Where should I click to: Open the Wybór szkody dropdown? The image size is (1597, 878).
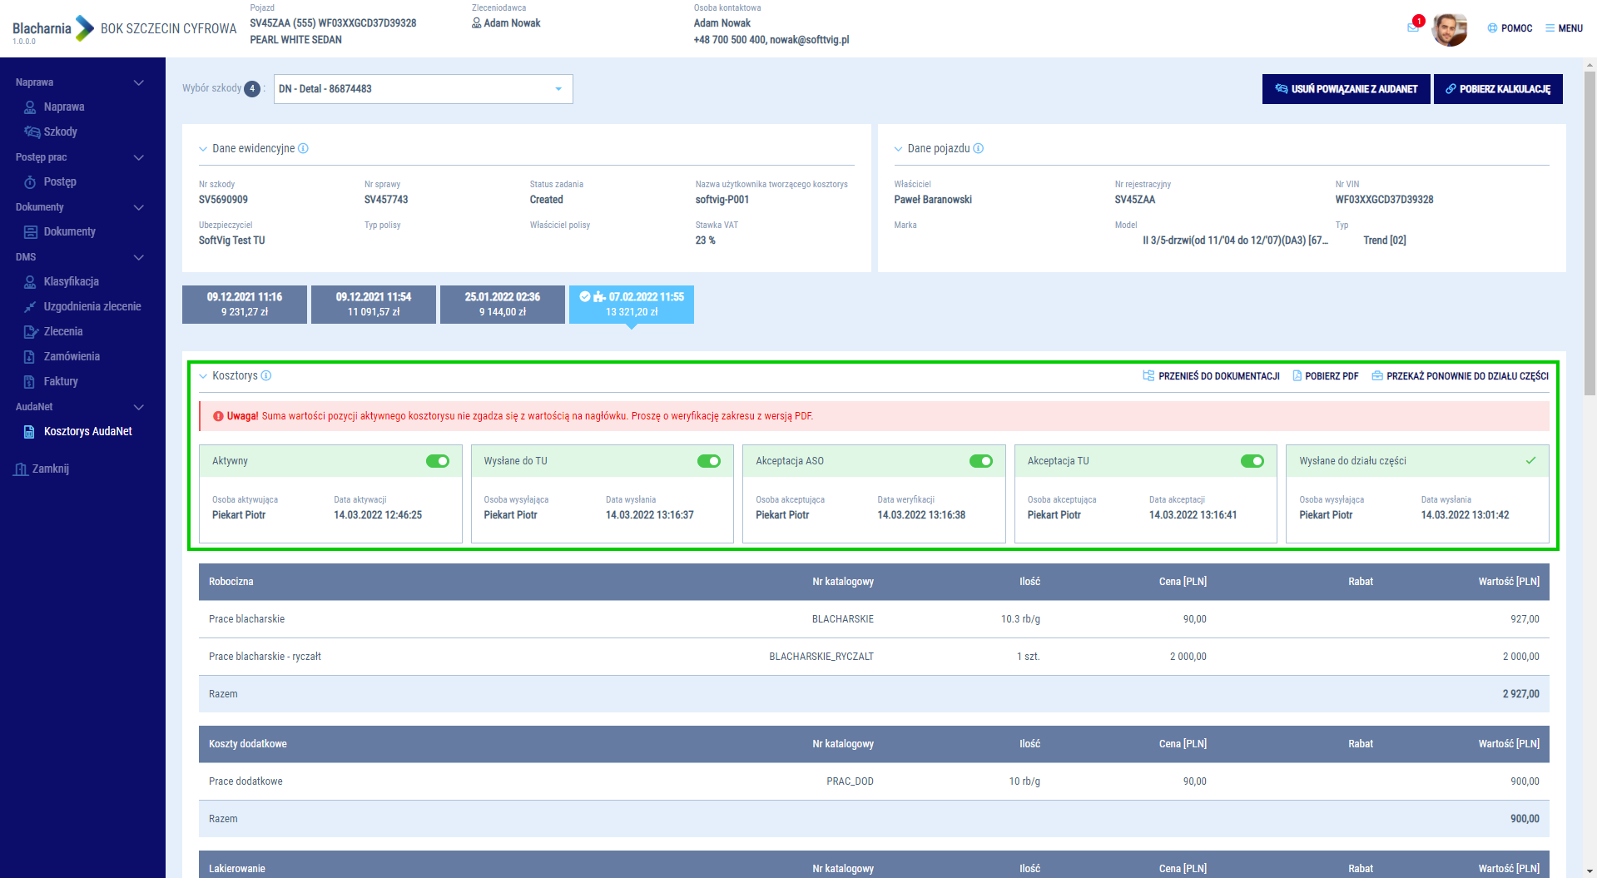tap(423, 89)
